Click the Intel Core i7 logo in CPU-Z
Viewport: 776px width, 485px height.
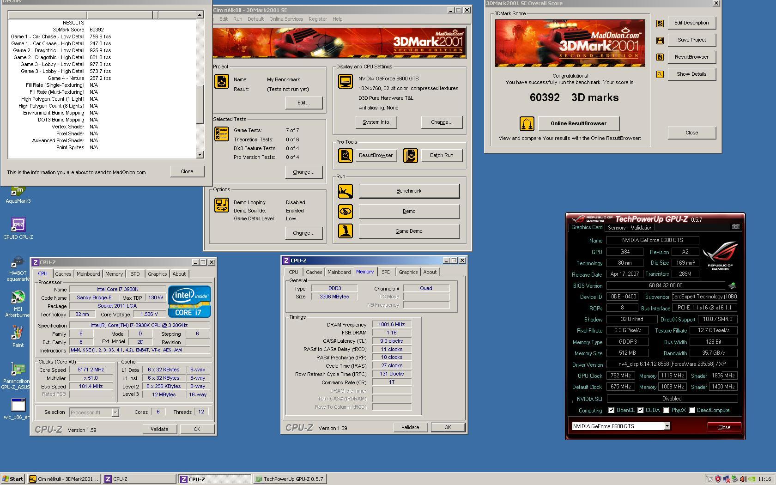tap(189, 302)
